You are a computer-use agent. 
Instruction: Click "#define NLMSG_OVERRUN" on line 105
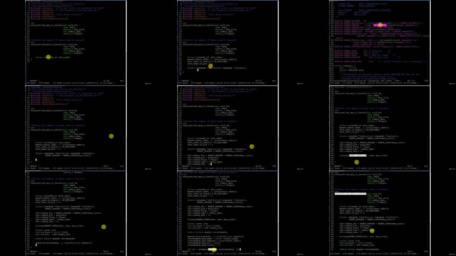pyautogui.click(x=347, y=57)
